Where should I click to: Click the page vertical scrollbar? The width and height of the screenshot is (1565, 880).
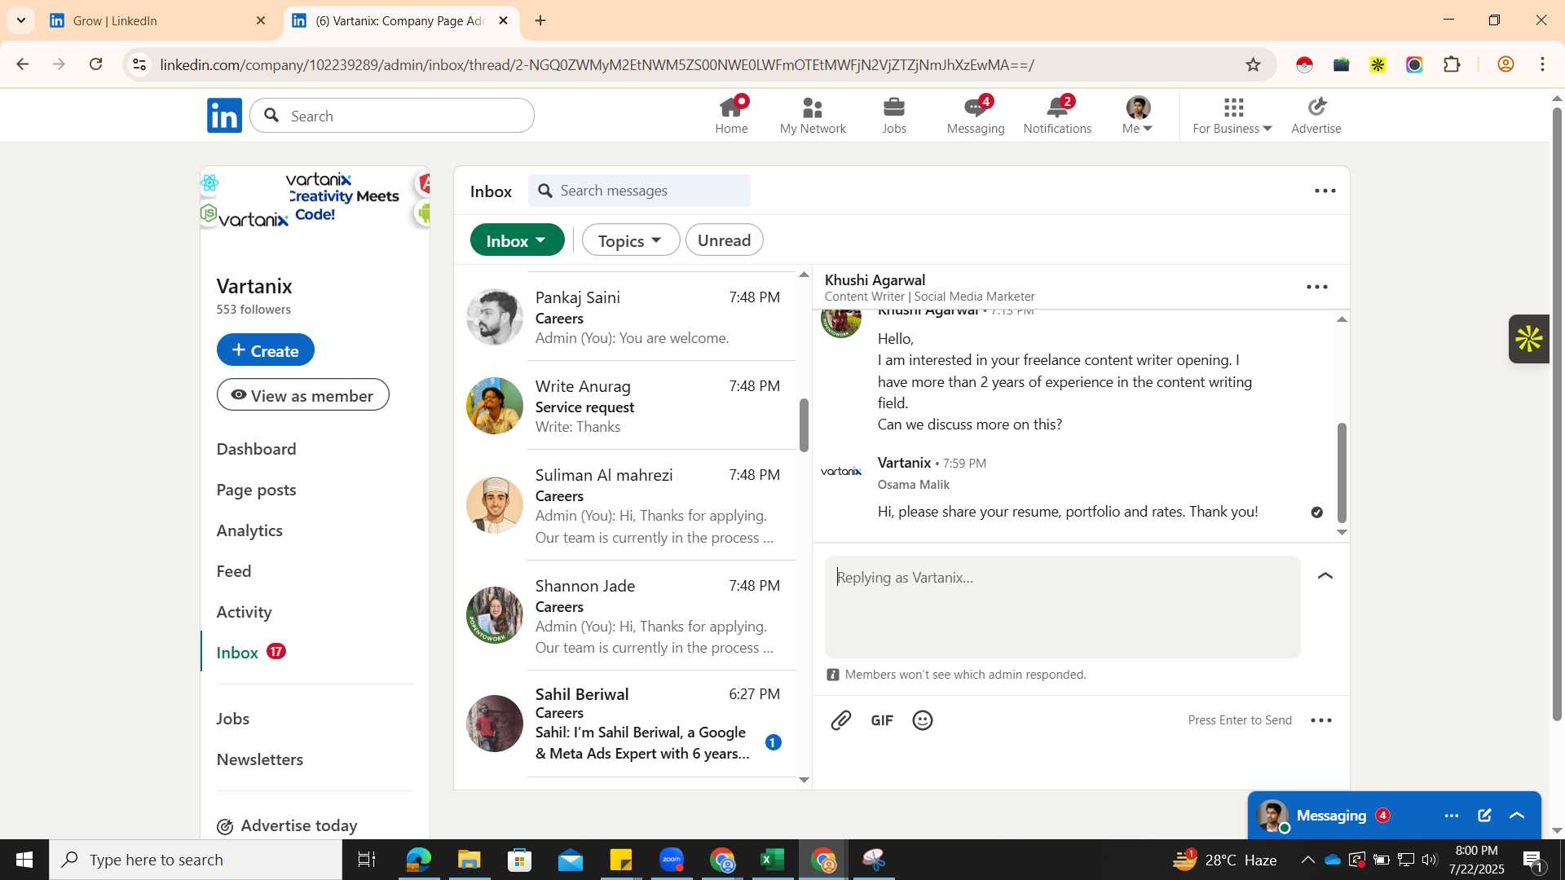[1557, 414]
